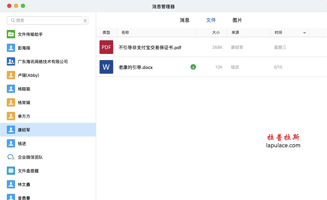The height and width of the screenshot is (200, 327).
Task: Open contact 林文鑫 in the sidebar
Action: [x=24, y=184]
